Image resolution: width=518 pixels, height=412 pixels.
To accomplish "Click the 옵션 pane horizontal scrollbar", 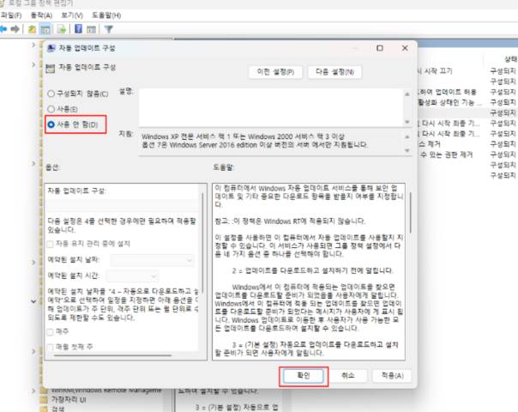I will point(112,356).
